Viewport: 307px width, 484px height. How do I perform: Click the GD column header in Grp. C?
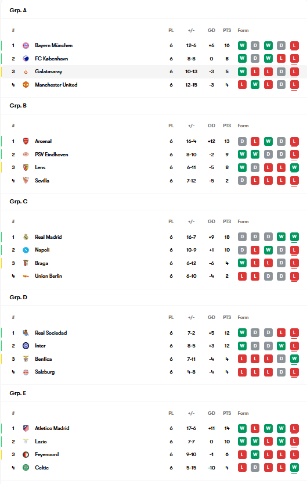click(211, 221)
